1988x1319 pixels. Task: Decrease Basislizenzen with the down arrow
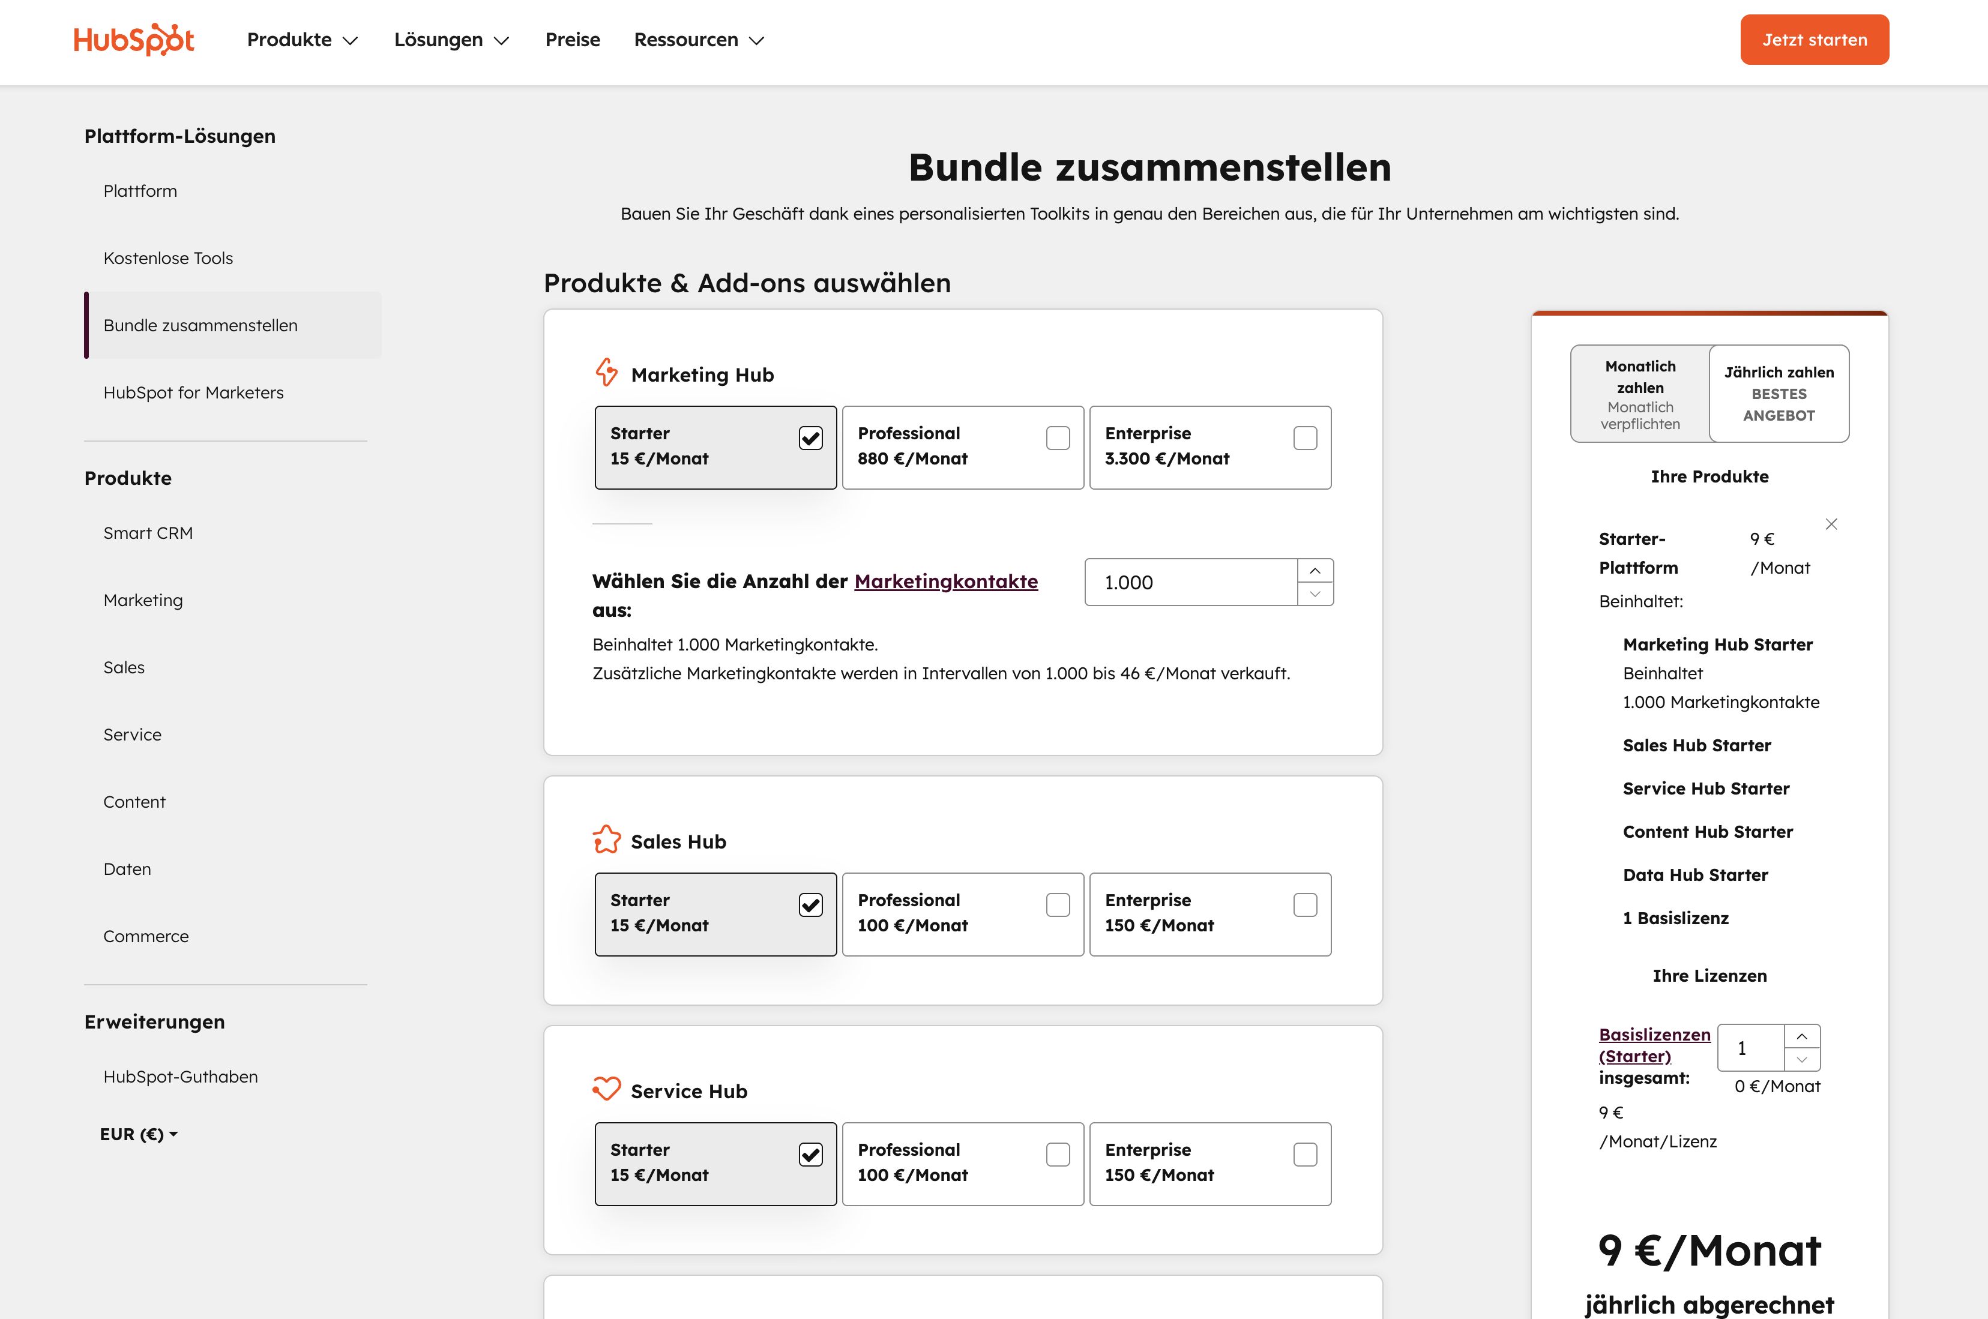(1801, 1061)
